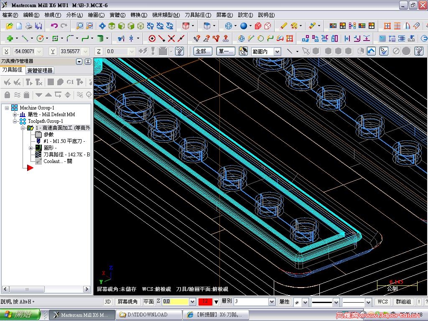Click the Open file folder icon
The height and width of the screenshot is (321, 428).
(x=9, y=26)
